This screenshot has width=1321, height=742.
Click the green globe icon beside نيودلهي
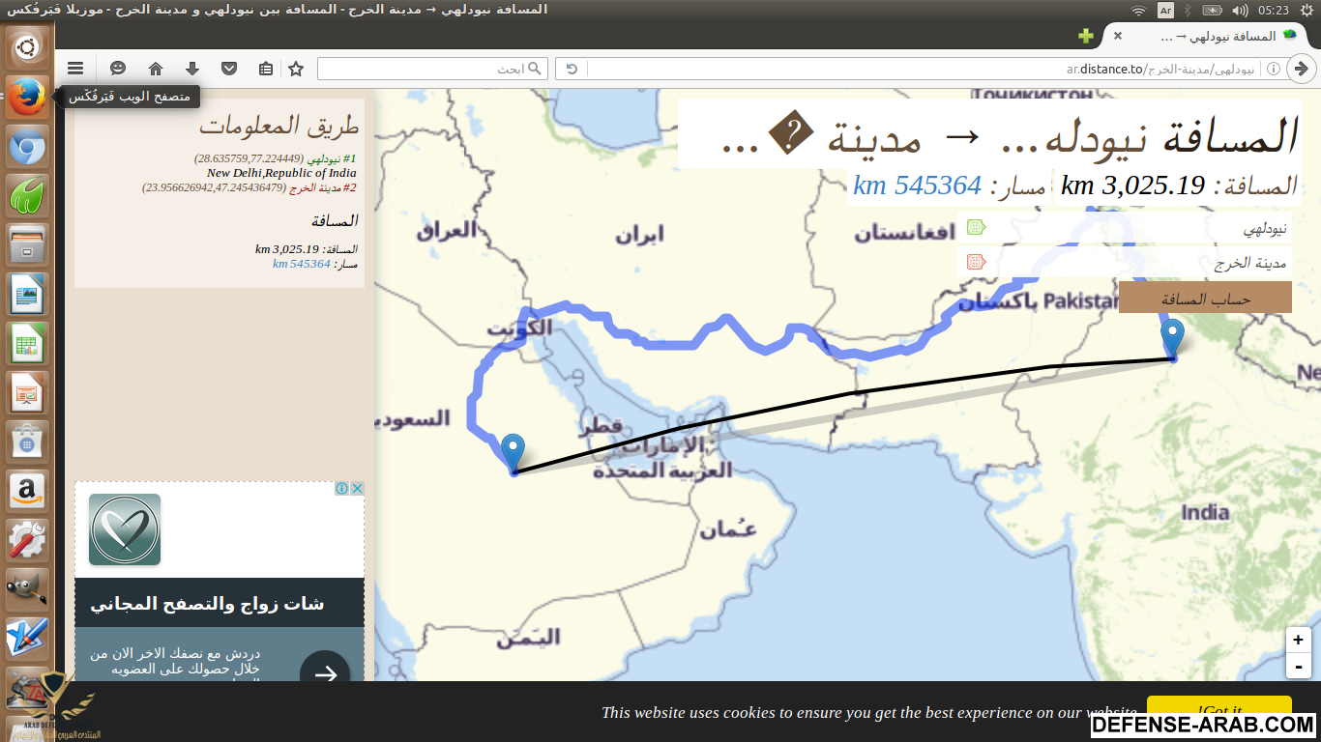[975, 227]
